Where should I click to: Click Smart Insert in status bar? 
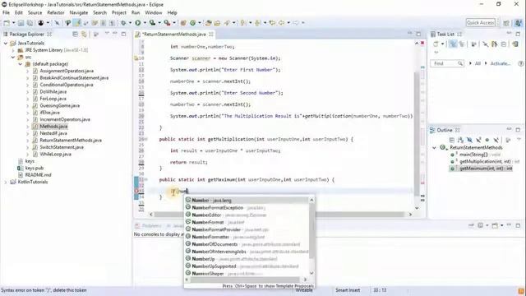click(348, 290)
